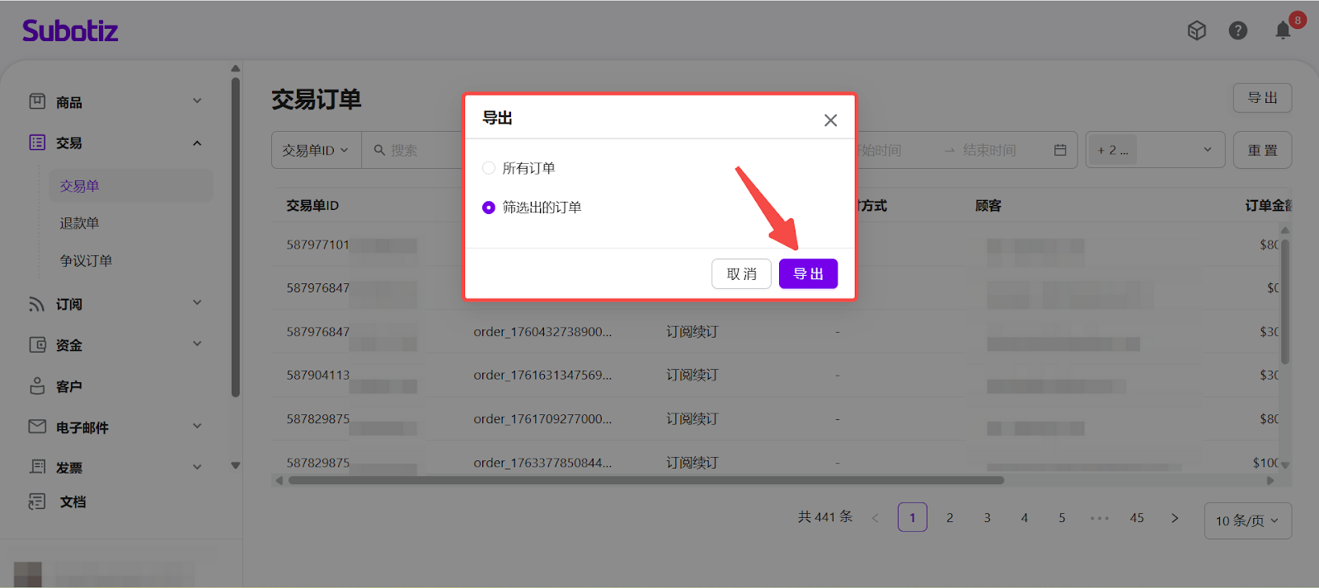The width and height of the screenshot is (1319, 588).
Task: Open the 退款单 submenu item
Action: 79,223
